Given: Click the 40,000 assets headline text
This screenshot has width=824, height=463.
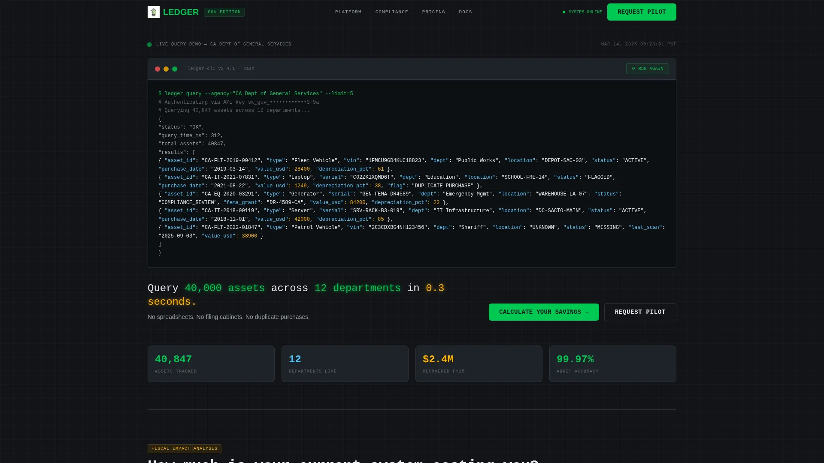Looking at the screenshot, I should [225, 288].
